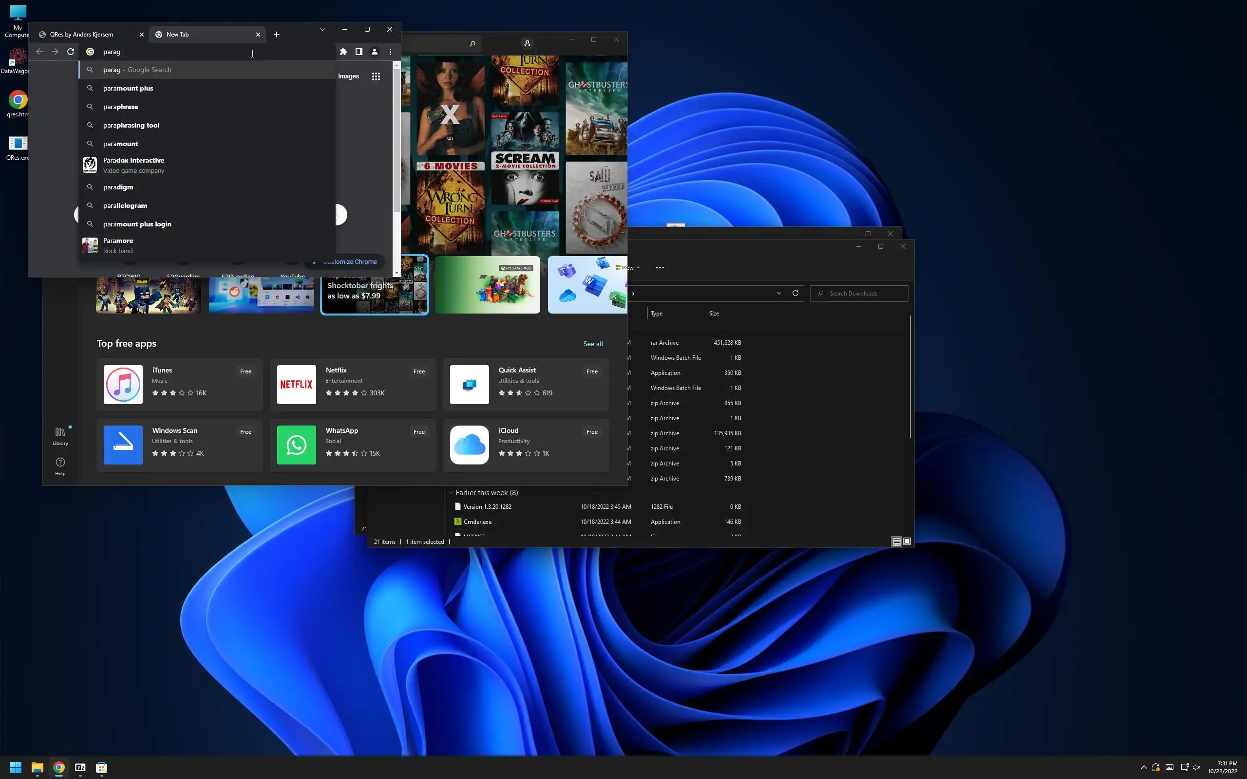Open Chrome tab search chevron

pos(322,29)
